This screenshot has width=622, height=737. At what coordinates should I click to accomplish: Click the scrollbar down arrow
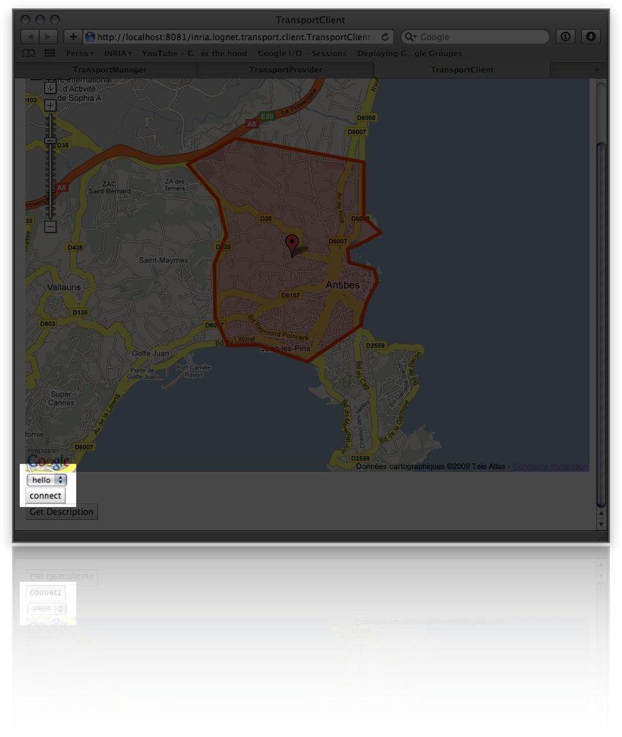[601, 524]
